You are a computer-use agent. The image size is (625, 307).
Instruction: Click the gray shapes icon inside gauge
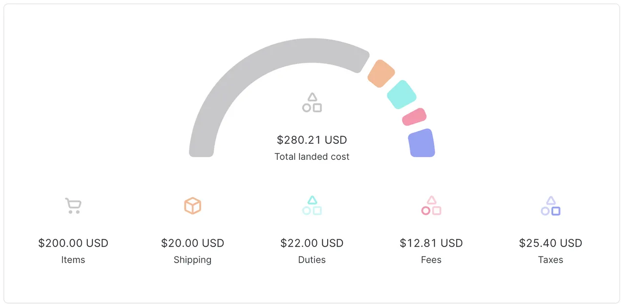coord(312,103)
